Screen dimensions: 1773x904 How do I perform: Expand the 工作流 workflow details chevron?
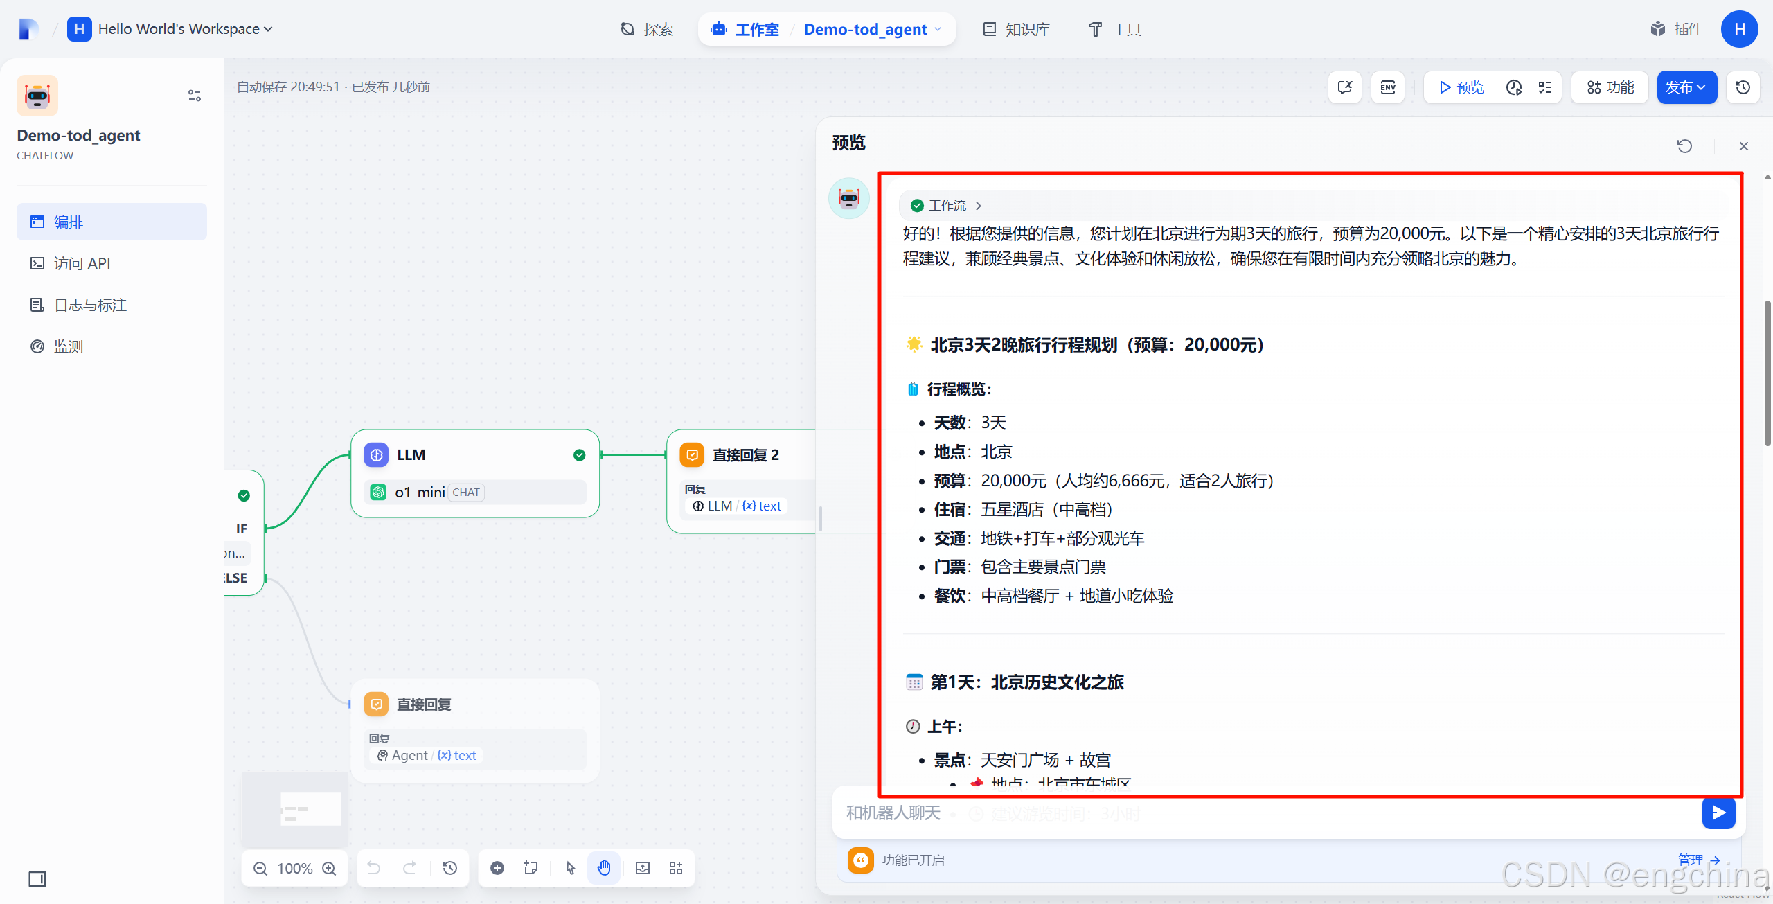(x=979, y=206)
